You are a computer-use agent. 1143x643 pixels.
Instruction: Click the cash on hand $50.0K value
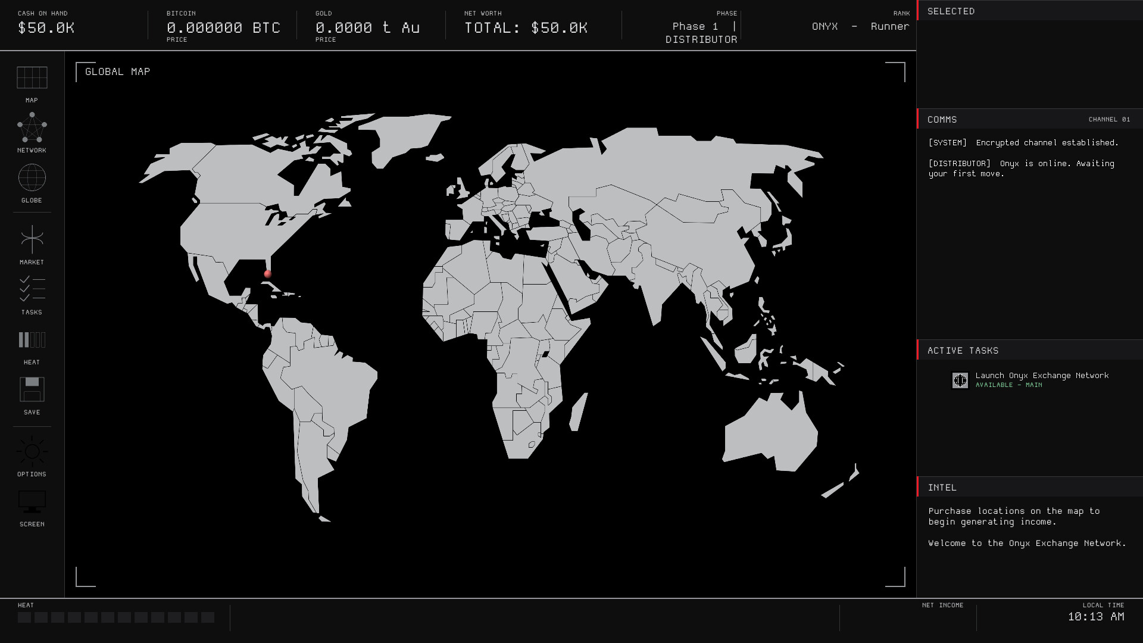click(x=46, y=27)
